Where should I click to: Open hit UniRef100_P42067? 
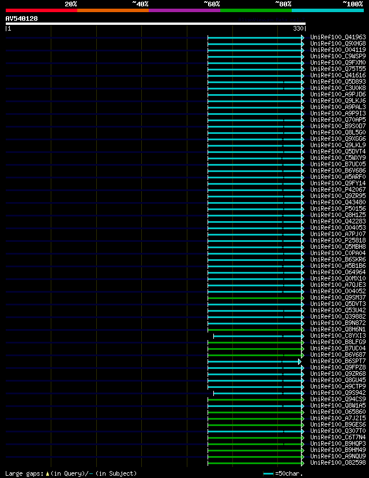pyautogui.click(x=338, y=189)
